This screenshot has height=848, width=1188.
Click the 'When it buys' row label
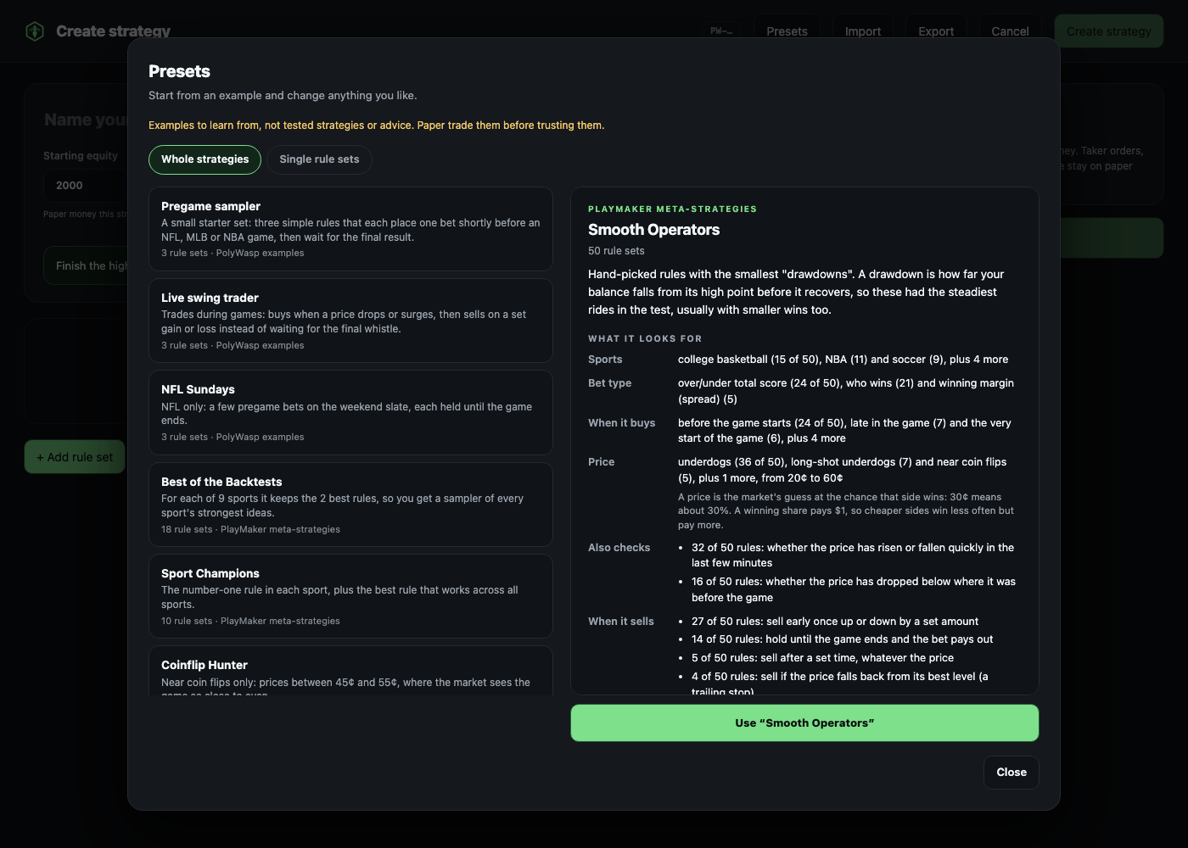pos(622,423)
